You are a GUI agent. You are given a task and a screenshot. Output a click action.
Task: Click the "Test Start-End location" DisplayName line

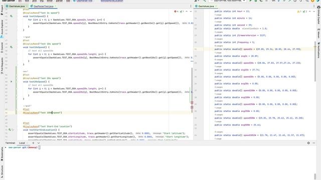point(48,126)
